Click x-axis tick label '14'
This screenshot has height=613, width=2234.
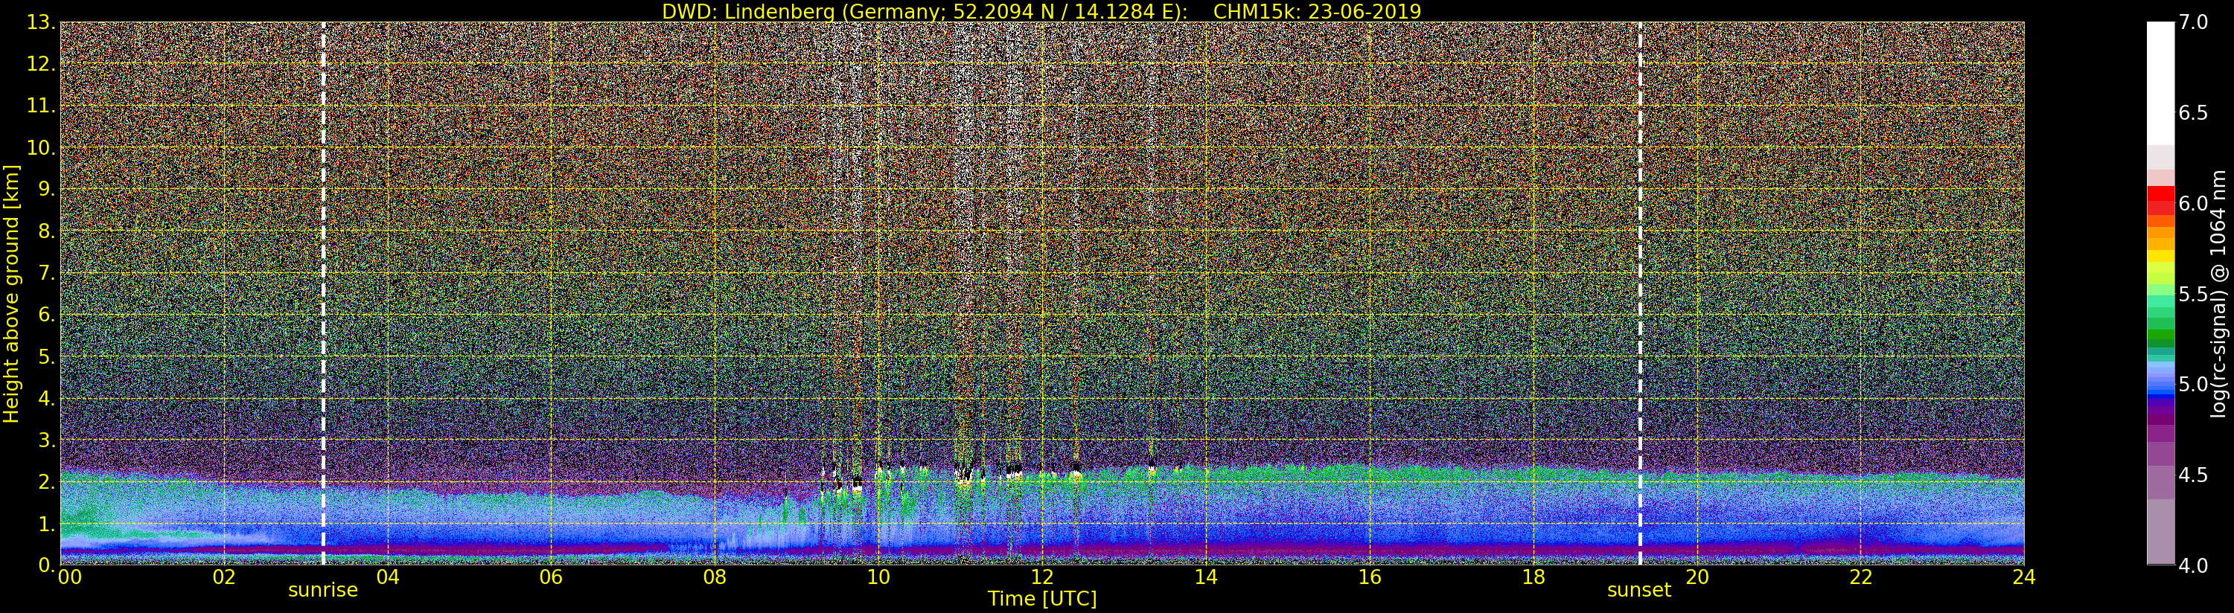point(1206,577)
